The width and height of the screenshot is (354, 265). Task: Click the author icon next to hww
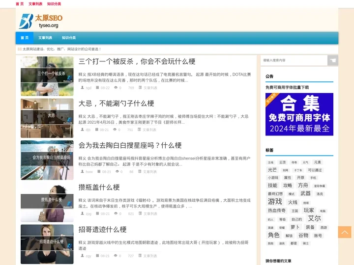click(83, 171)
